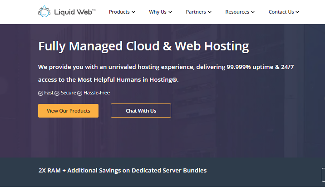Click the Most Helpful Humans in Hosting text
Image resolution: width=325 pixels, height=192 pixels.
pos(128,79)
